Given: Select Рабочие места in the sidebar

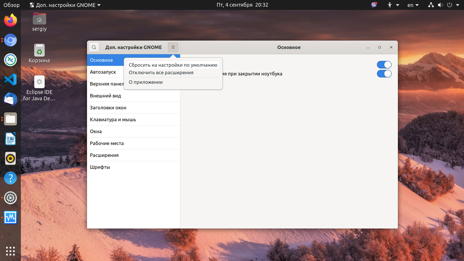Looking at the screenshot, I should [x=133, y=143].
